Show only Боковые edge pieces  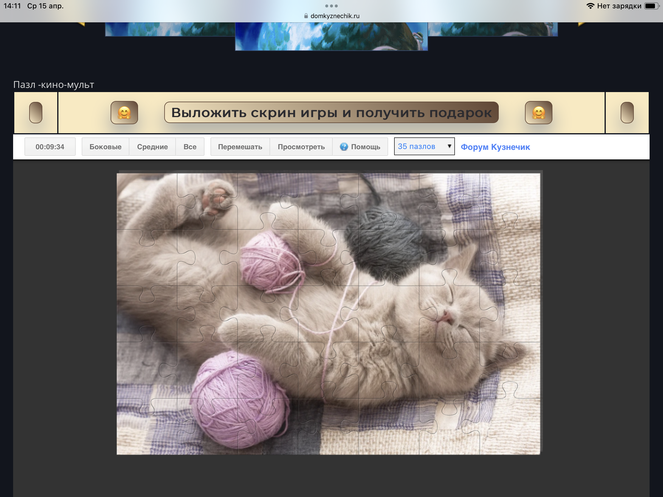tap(105, 147)
